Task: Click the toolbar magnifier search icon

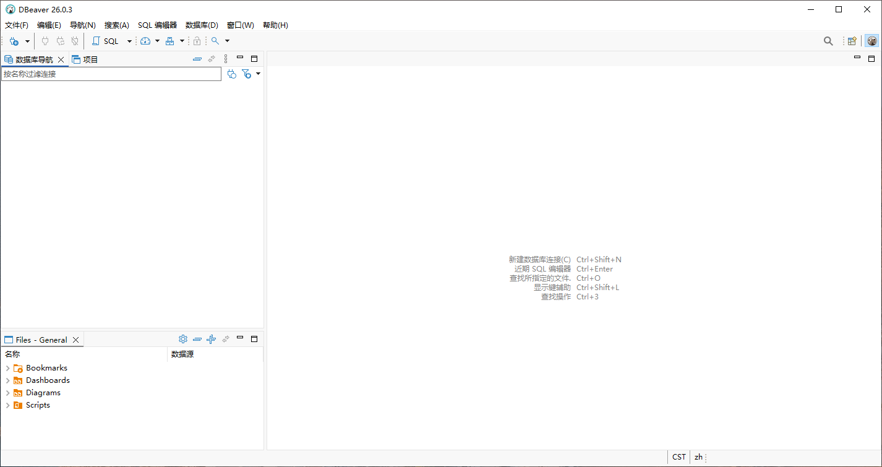Action: 828,41
